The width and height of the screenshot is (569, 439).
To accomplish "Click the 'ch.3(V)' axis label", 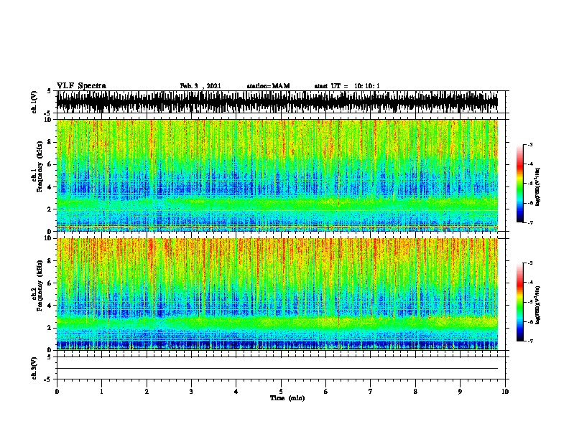I will click(34, 368).
